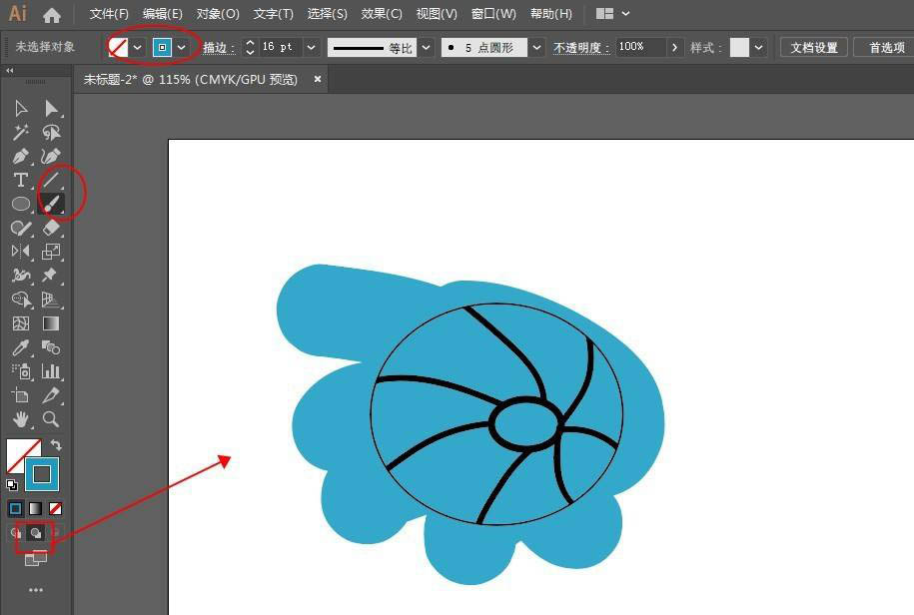Open the stroke color dropdown in control bar
914x615 pixels.
[182, 47]
